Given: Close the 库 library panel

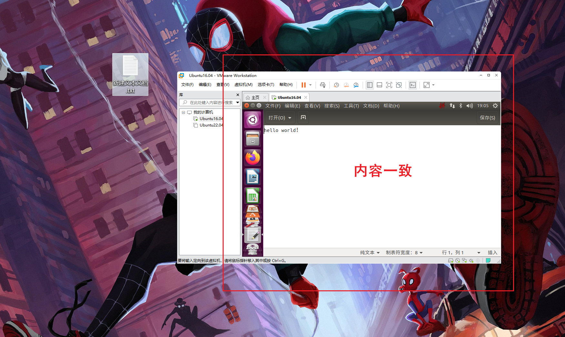Looking at the screenshot, I should point(238,95).
